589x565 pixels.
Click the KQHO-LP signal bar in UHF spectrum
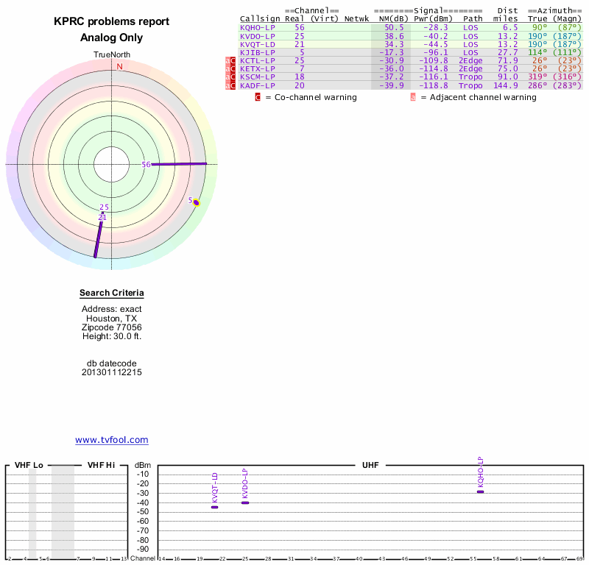tap(481, 491)
